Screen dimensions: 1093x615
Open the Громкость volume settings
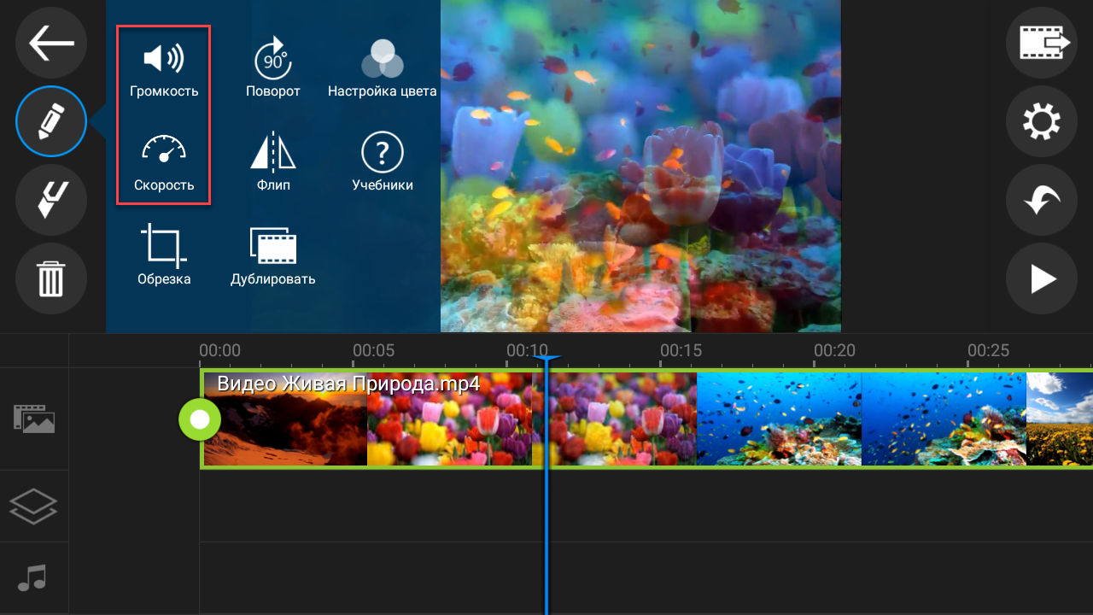coord(164,70)
